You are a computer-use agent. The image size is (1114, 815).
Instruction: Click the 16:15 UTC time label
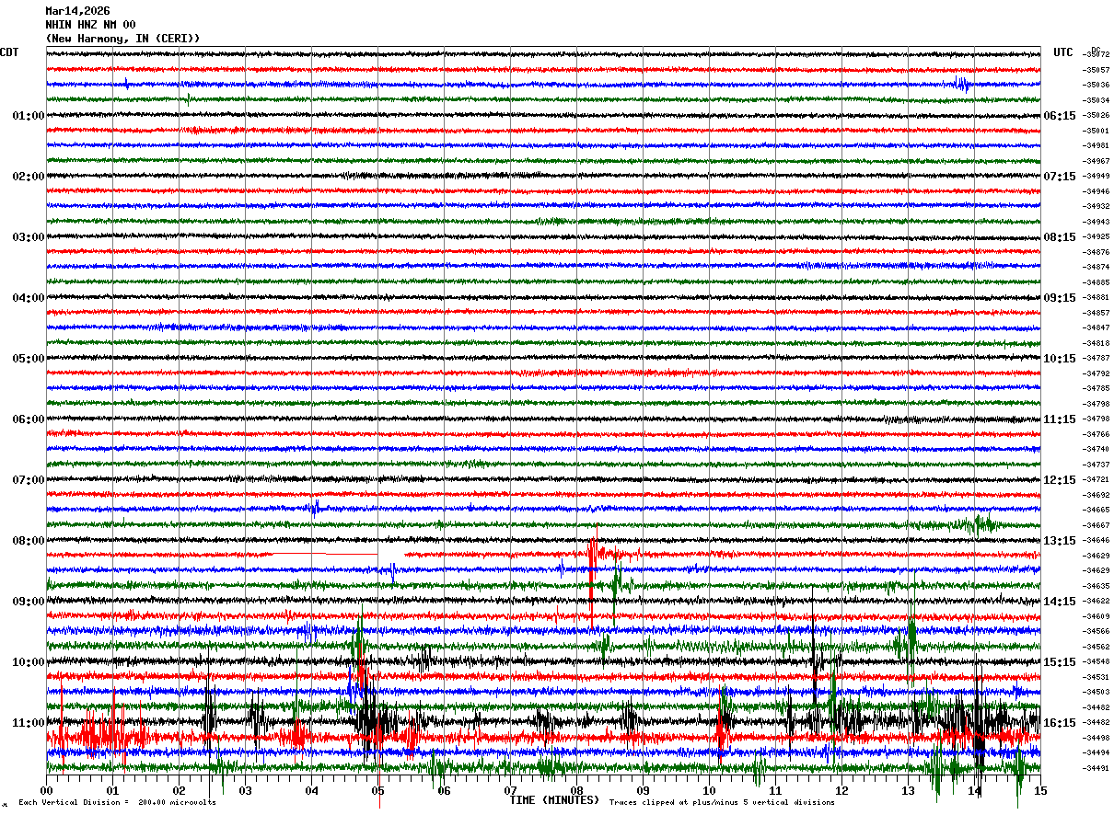click(1060, 723)
